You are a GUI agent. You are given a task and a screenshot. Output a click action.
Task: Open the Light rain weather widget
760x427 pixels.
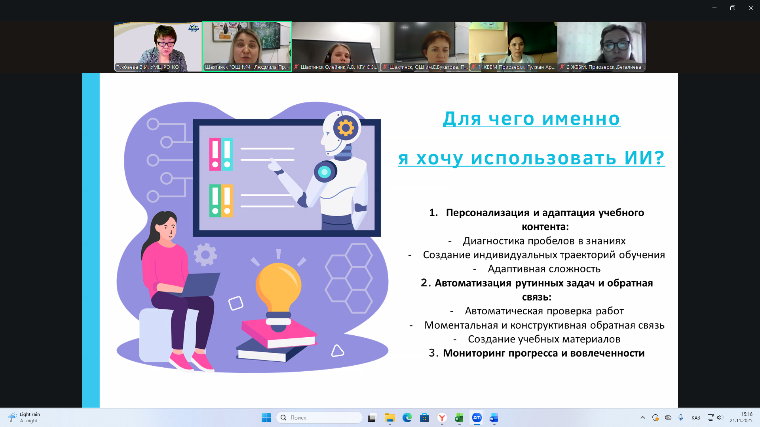tap(25, 418)
